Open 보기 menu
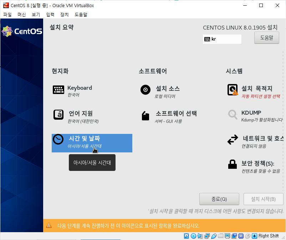Image resolution: width=286 pixels, height=240 pixels. tap(36, 15)
